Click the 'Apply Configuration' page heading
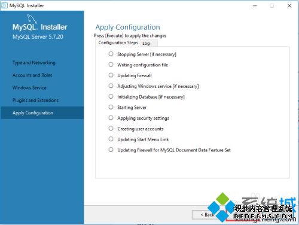The width and height of the screenshot is (299, 225). (127, 28)
